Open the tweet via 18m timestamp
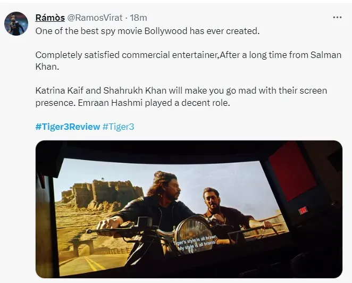 [138, 18]
